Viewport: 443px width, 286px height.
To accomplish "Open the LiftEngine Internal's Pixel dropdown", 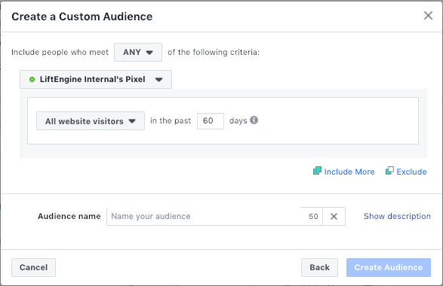I will click(x=96, y=80).
